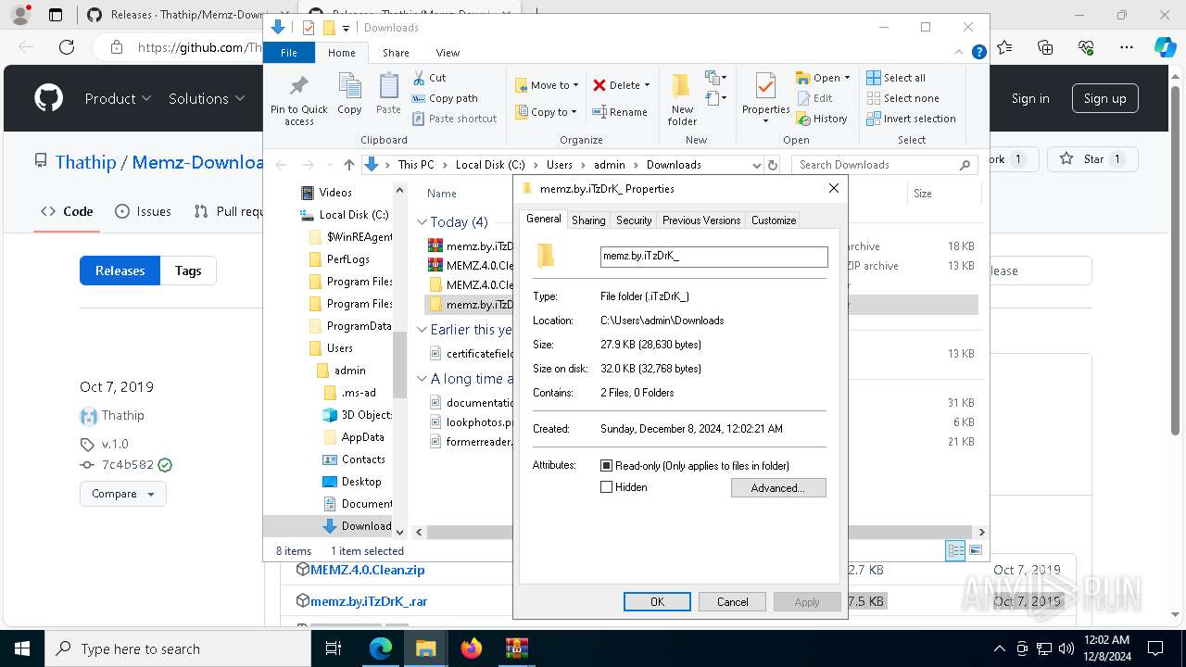This screenshot has width=1186, height=667.
Task: Open the Compare dropdown on GitHub
Action: pyautogui.click(x=123, y=494)
